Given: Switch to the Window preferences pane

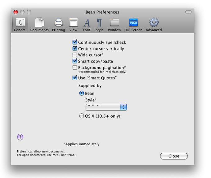Looking at the screenshot, I should click(x=114, y=25).
